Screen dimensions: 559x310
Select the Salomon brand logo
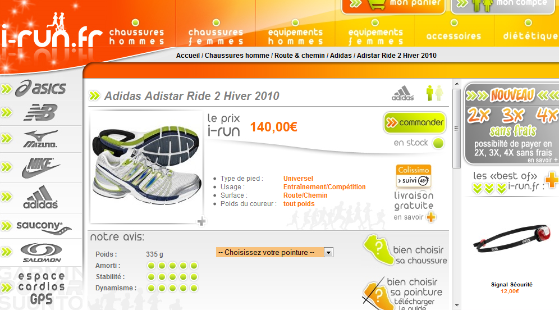coord(42,253)
